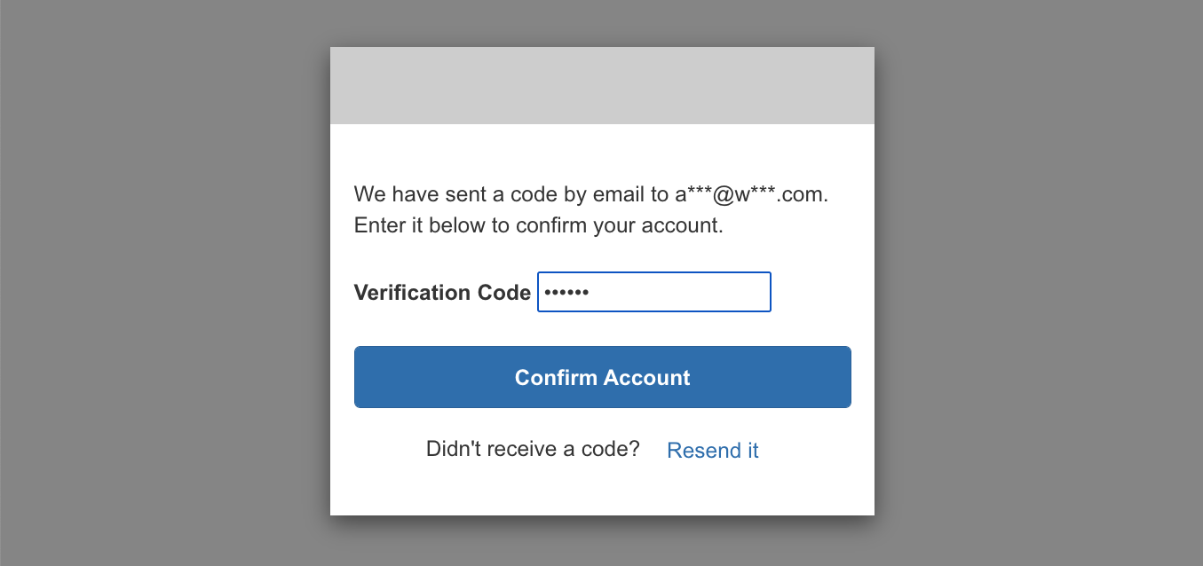Click the word "Account" on the blue button
Screen dimensions: 1203x566
click(647, 378)
